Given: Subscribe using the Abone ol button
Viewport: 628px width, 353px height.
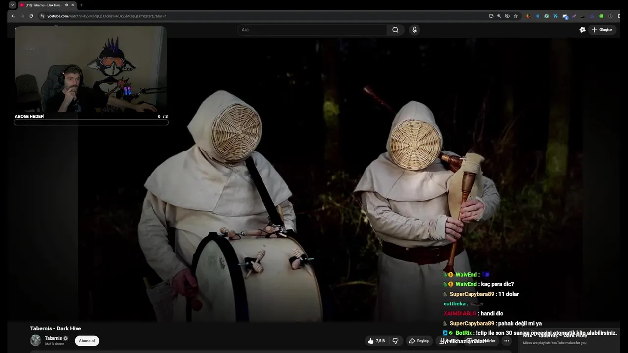Looking at the screenshot, I should (x=87, y=341).
